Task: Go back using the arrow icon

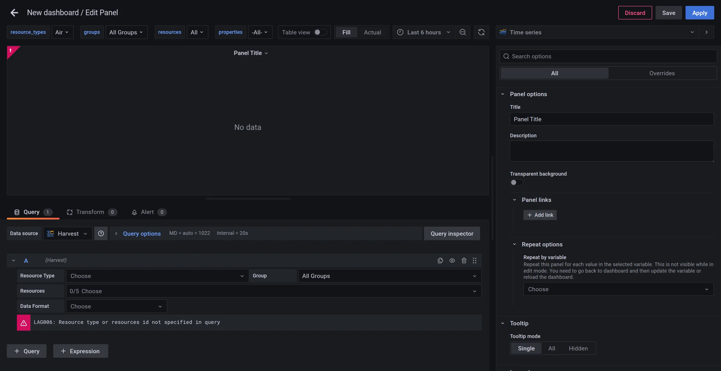Action: 14,13
